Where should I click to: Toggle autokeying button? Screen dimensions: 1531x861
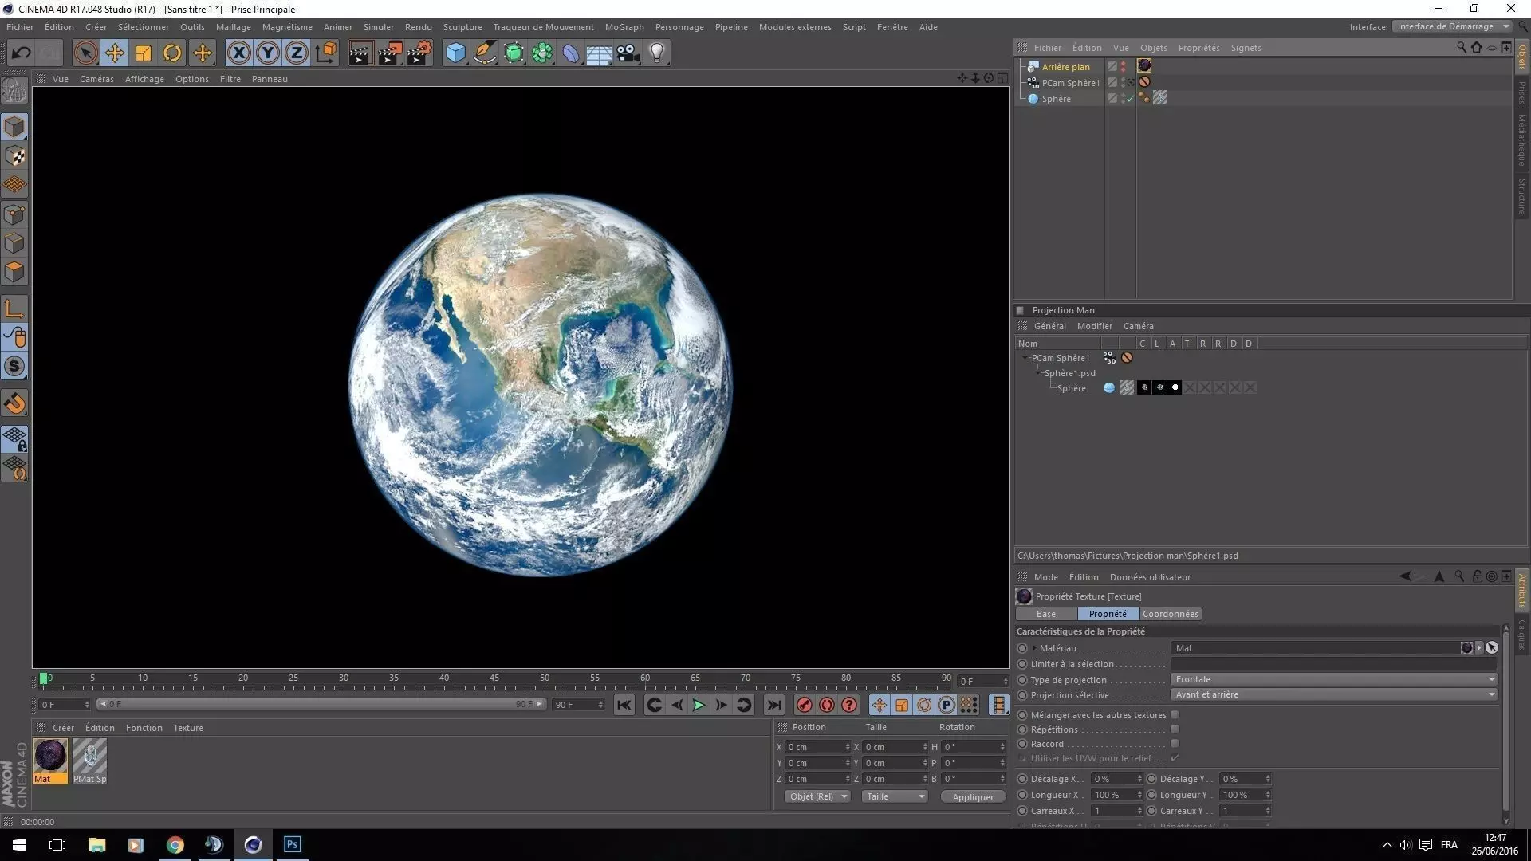tap(827, 705)
